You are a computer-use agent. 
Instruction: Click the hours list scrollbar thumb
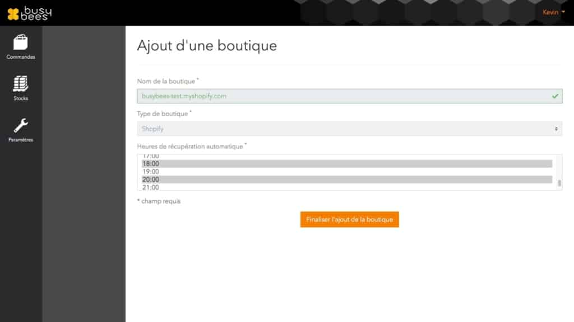click(559, 183)
